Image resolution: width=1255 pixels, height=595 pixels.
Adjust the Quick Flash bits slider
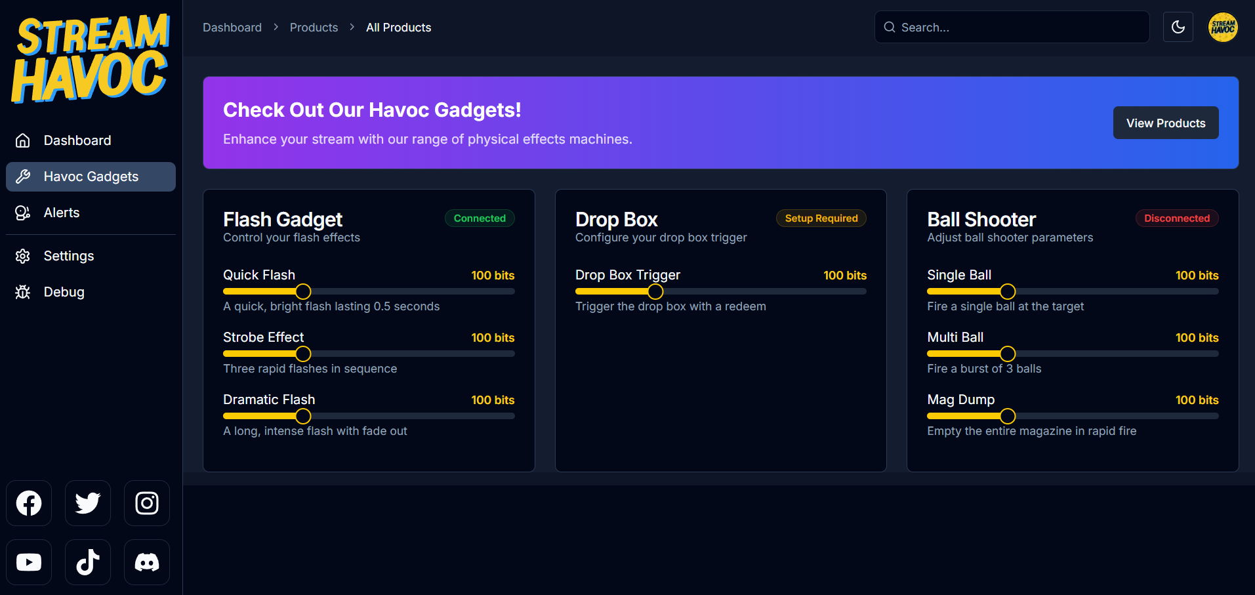(x=369, y=291)
